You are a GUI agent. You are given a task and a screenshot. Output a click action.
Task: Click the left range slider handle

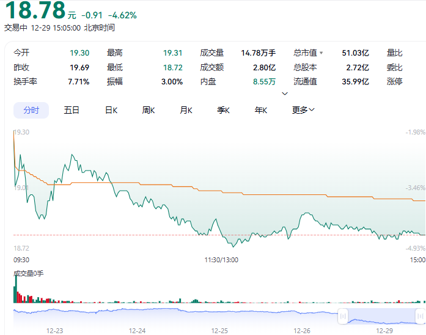(x=343, y=315)
